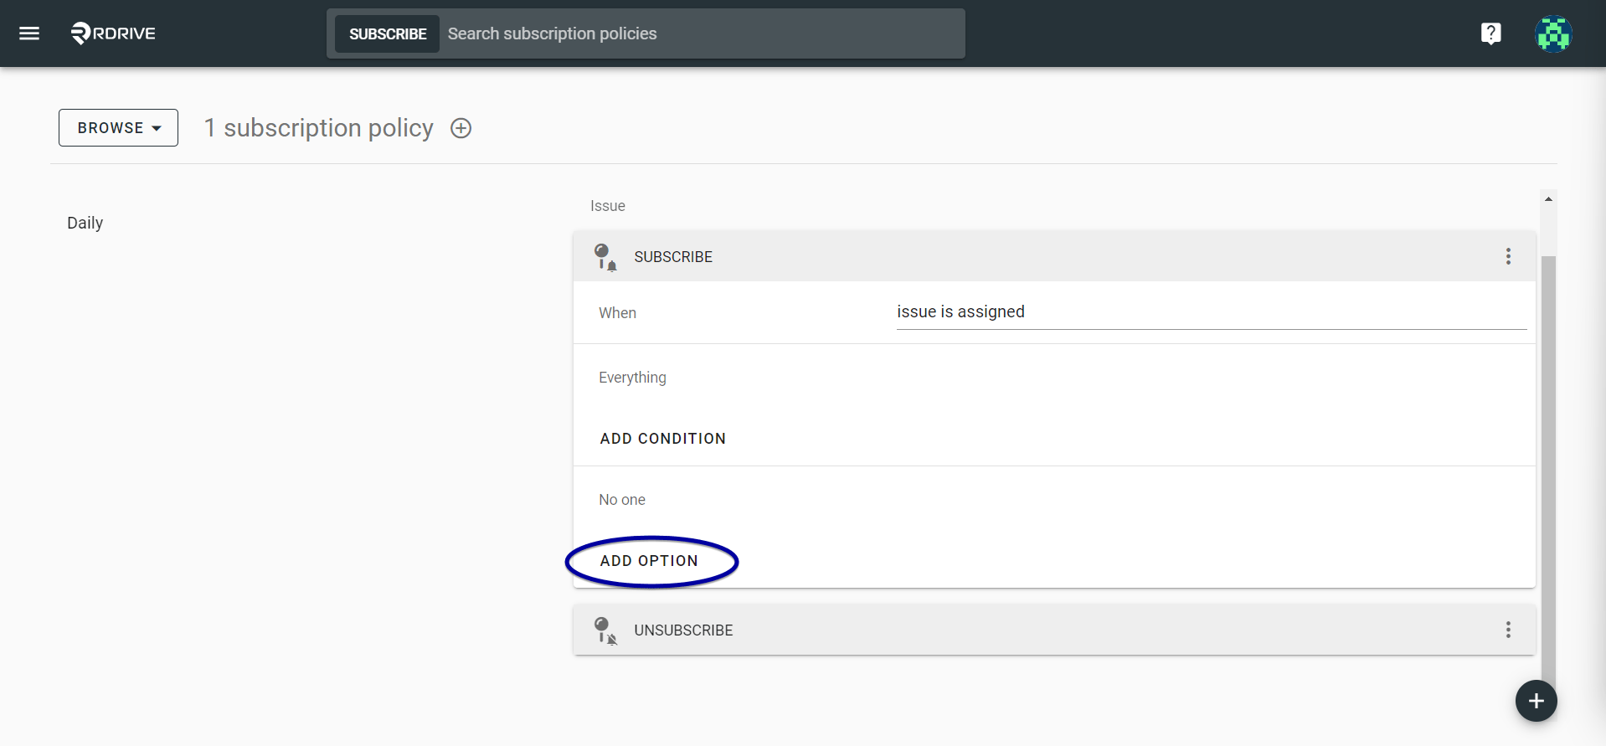Click the UNSUBSCRIBE rule bell icon

pos(605,630)
